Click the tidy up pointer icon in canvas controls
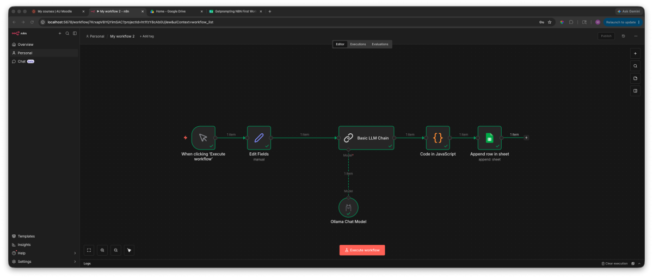The image size is (653, 278). pos(129,250)
